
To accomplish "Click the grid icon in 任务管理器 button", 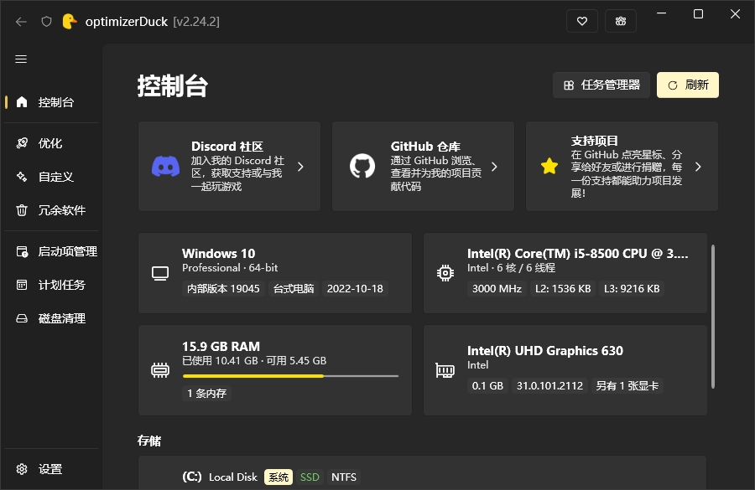I will pos(569,85).
